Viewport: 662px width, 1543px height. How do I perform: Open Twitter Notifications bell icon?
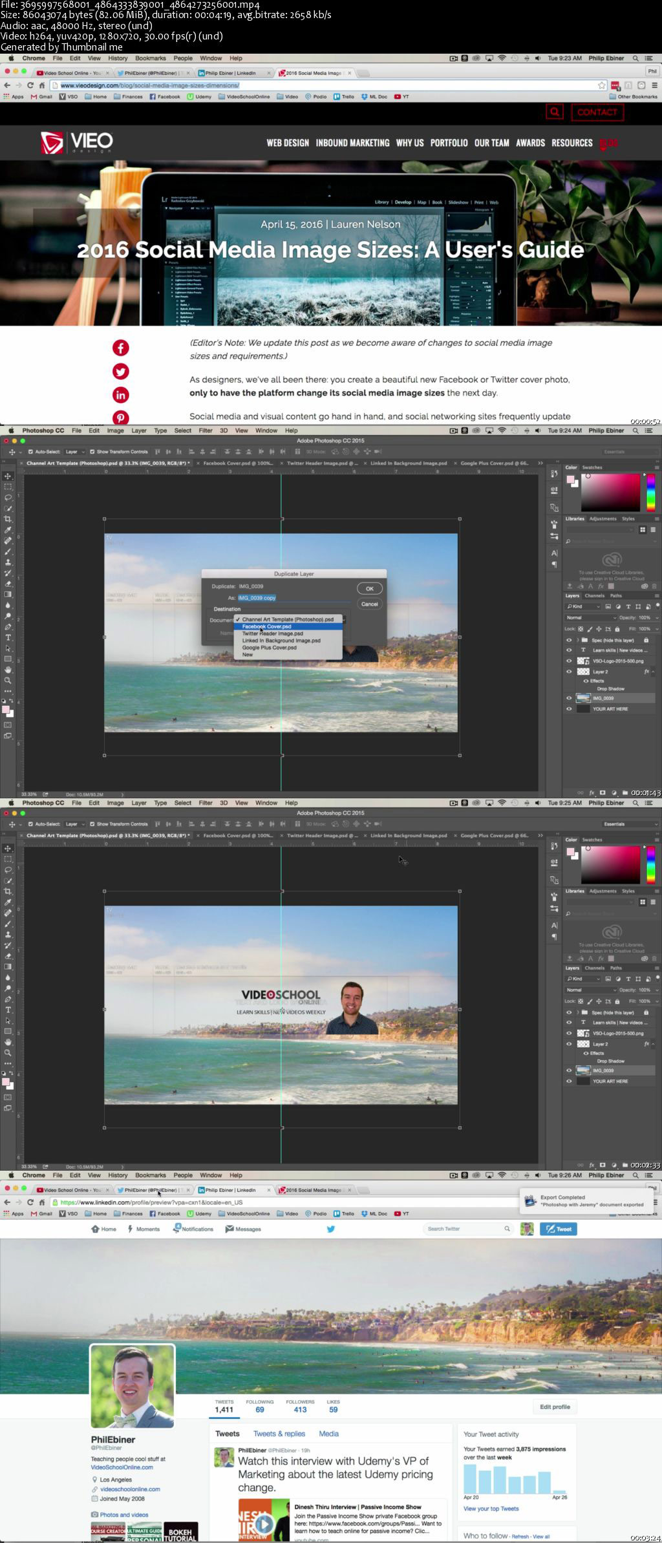(176, 1228)
